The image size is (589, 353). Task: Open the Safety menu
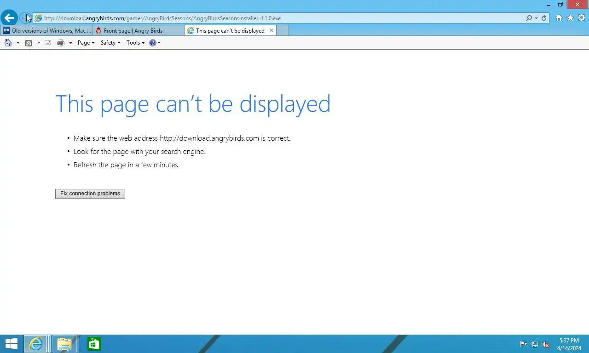point(110,43)
